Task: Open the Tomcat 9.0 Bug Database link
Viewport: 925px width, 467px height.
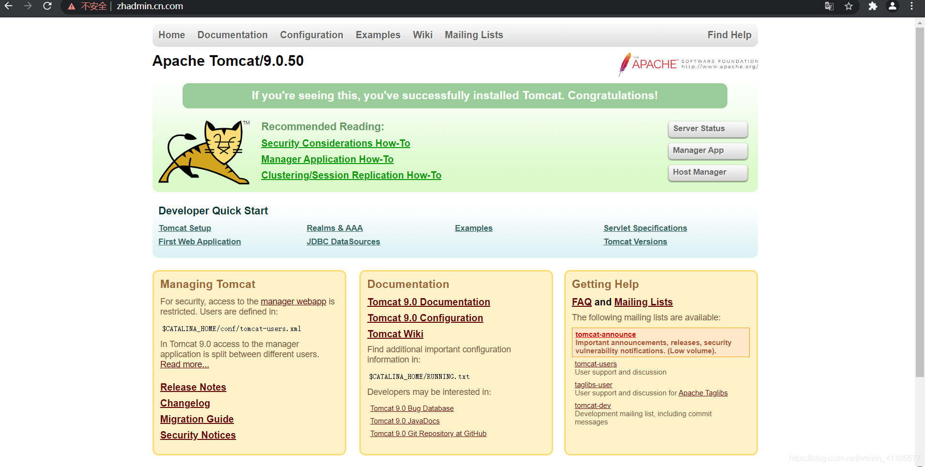Action: click(x=412, y=408)
